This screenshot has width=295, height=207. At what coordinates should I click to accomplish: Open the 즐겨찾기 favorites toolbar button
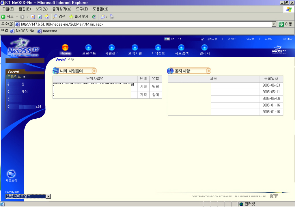coord(79,17)
